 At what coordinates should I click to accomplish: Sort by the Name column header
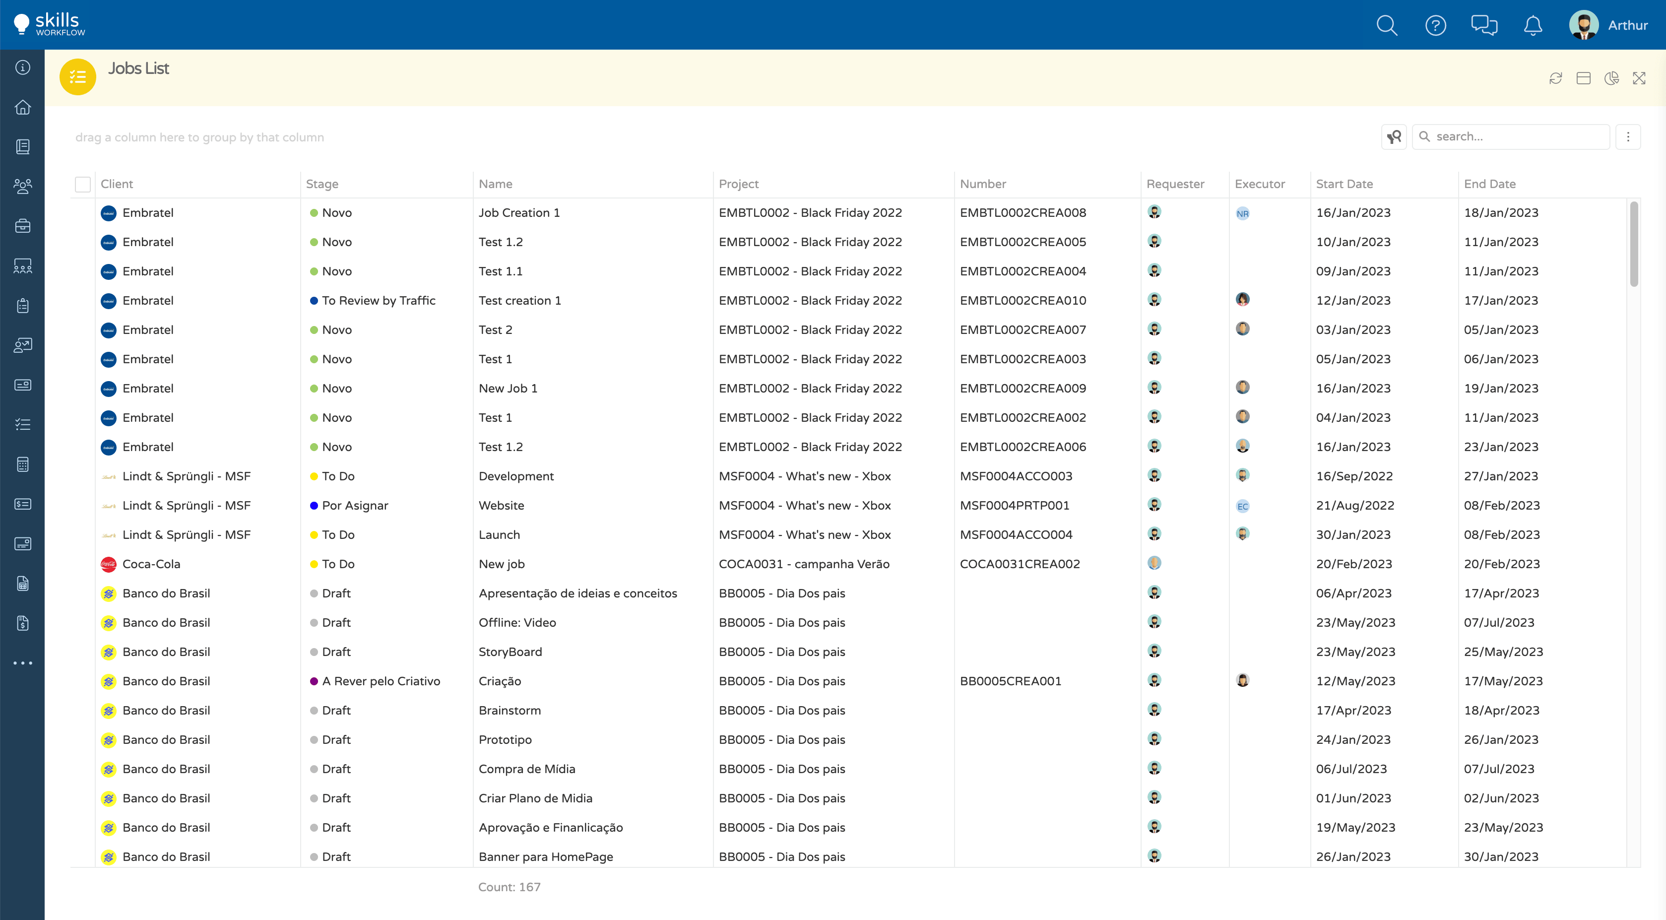[496, 184]
